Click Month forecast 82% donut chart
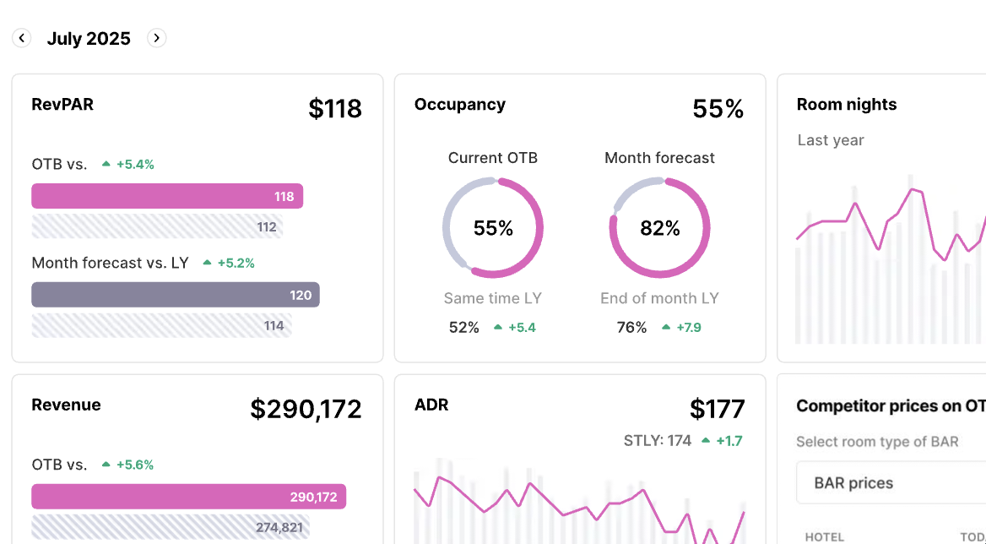Image resolution: width=986 pixels, height=544 pixels. click(x=659, y=228)
